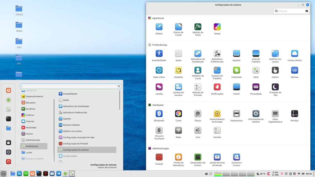The image size is (315, 177).
Task: Open Usuários e Grupos settings
Action: click(237, 157)
